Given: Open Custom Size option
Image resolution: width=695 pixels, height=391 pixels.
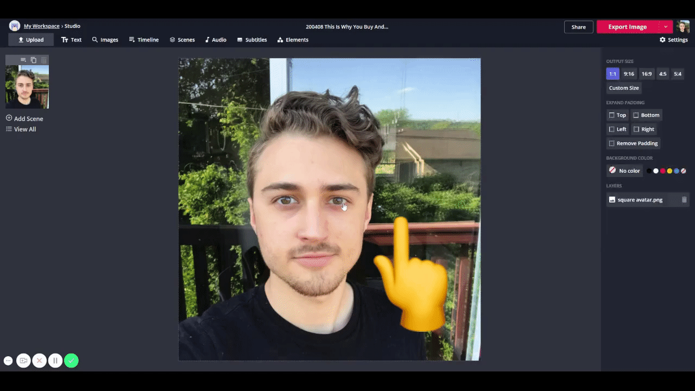Looking at the screenshot, I should (x=624, y=88).
